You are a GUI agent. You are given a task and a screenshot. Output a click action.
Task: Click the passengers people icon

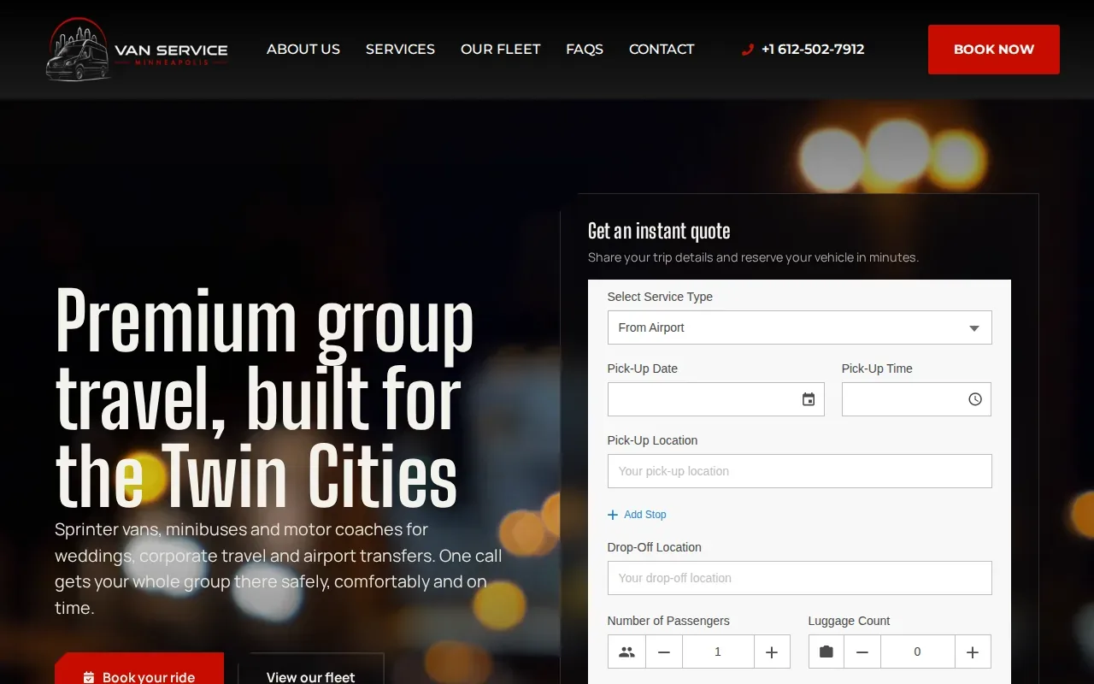[x=626, y=652]
